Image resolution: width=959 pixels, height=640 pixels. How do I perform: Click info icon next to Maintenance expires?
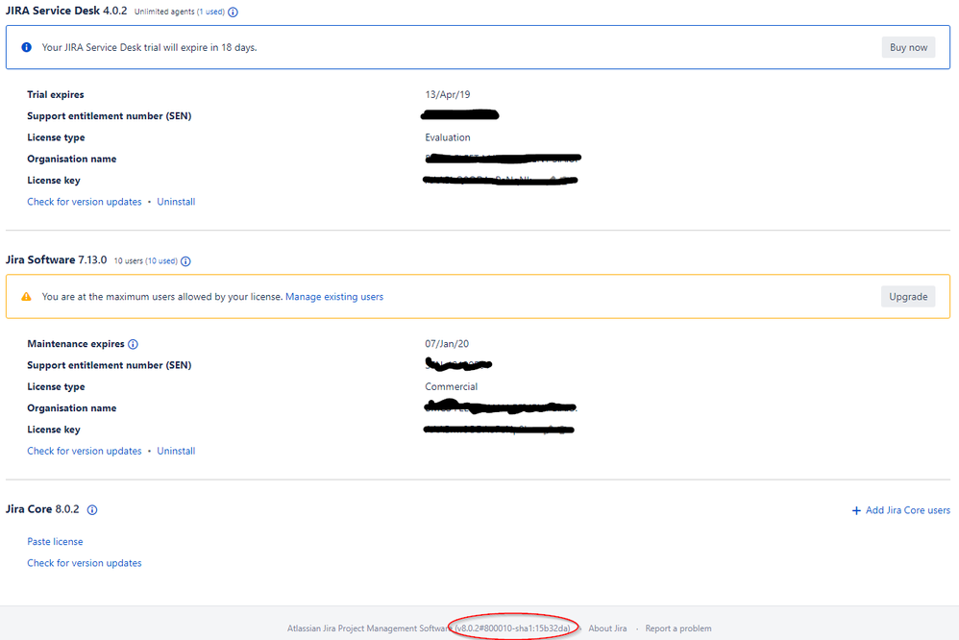click(133, 344)
